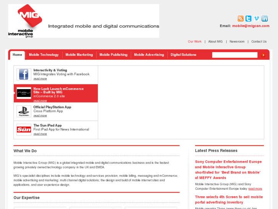278x209 pixels.
Task: Open Three selects 4th Screen press release
Action: click(229, 199)
